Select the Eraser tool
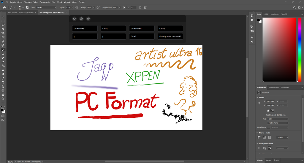The width and height of the screenshot is (304, 163). (x=3, y=62)
